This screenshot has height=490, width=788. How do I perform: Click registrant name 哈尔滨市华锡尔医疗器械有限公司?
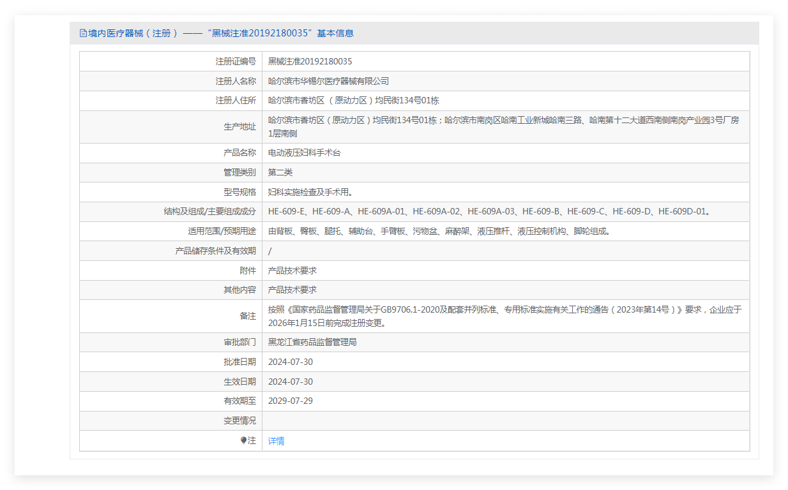click(x=328, y=81)
